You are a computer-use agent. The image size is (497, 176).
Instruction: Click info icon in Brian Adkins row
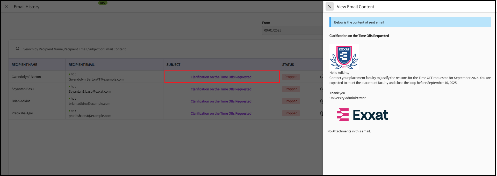tap(322, 101)
